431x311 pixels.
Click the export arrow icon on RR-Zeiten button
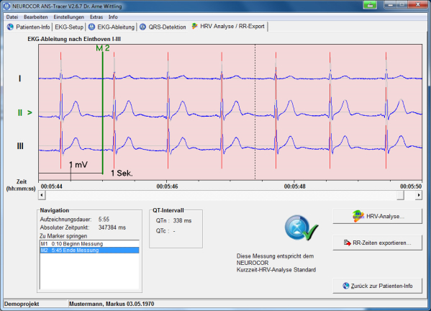pos(348,243)
